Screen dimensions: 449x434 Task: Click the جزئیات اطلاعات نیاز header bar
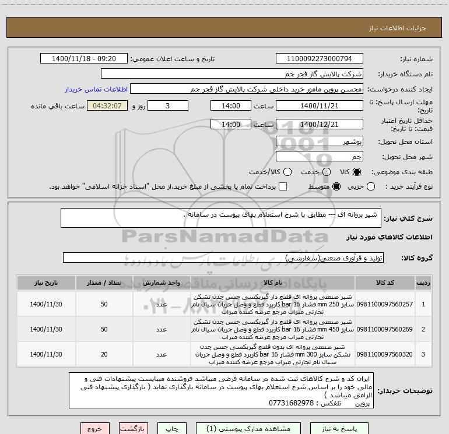pyautogui.click(x=224, y=27)
